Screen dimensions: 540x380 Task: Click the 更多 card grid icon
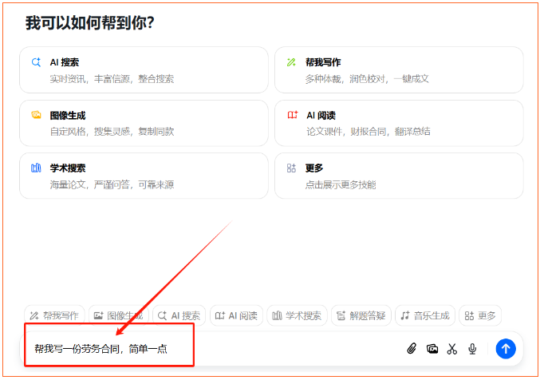coord(291,168)
